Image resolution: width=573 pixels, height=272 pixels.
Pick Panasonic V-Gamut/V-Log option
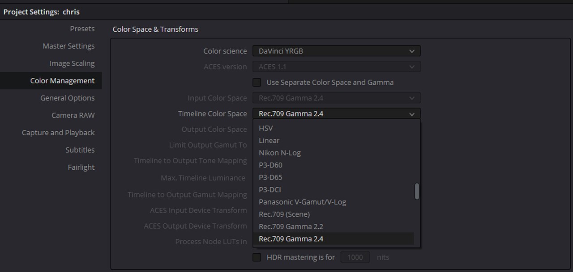point(334,202)
